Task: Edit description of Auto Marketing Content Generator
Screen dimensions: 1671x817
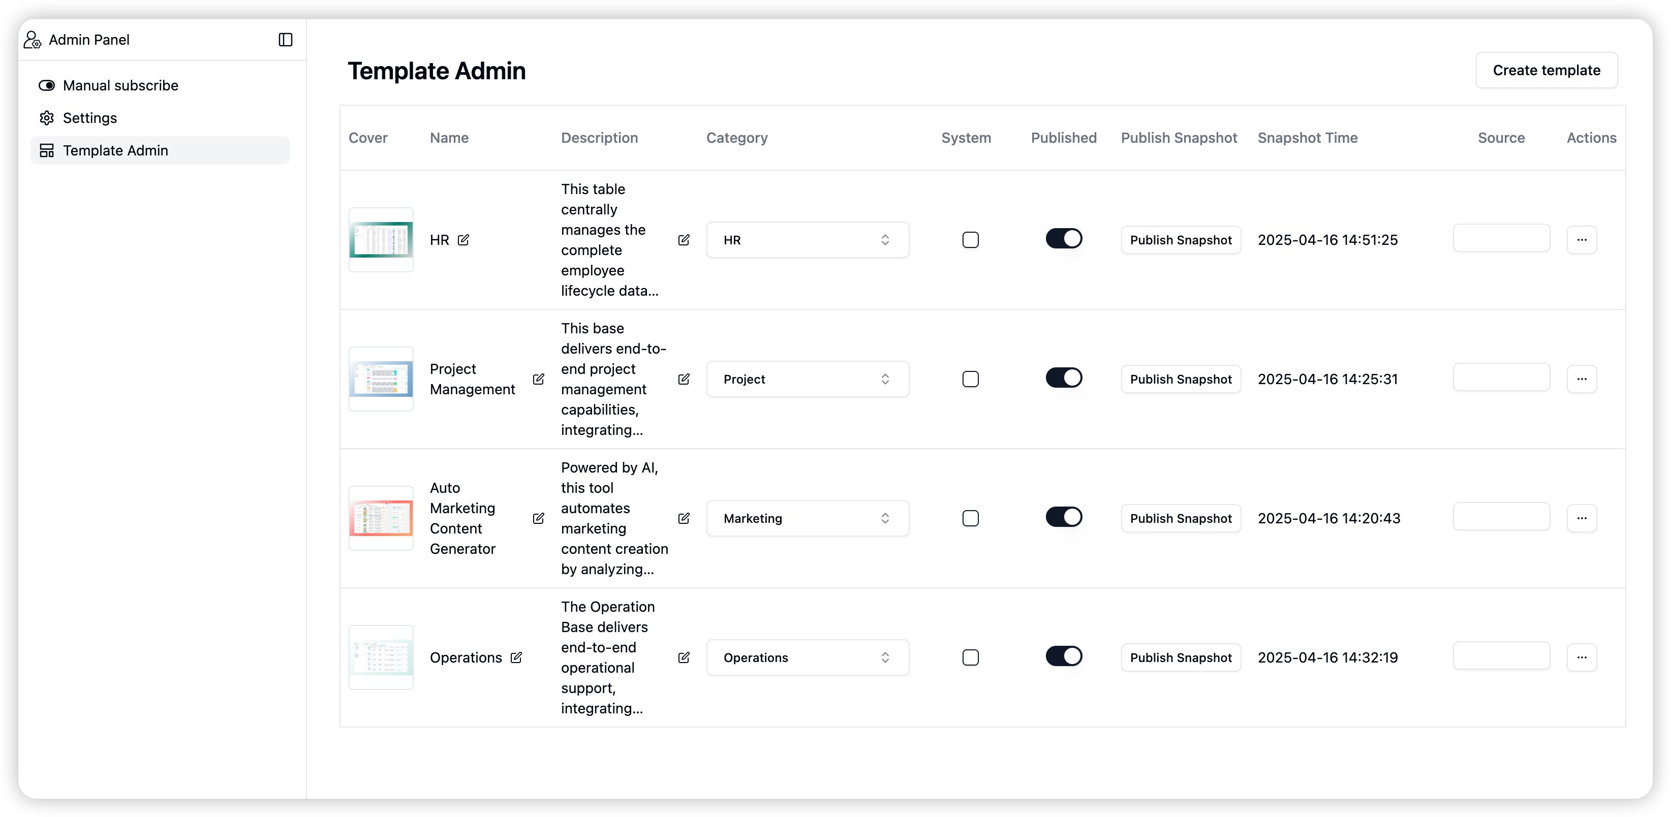Action: pyautogui.click(x=684, y=518)
